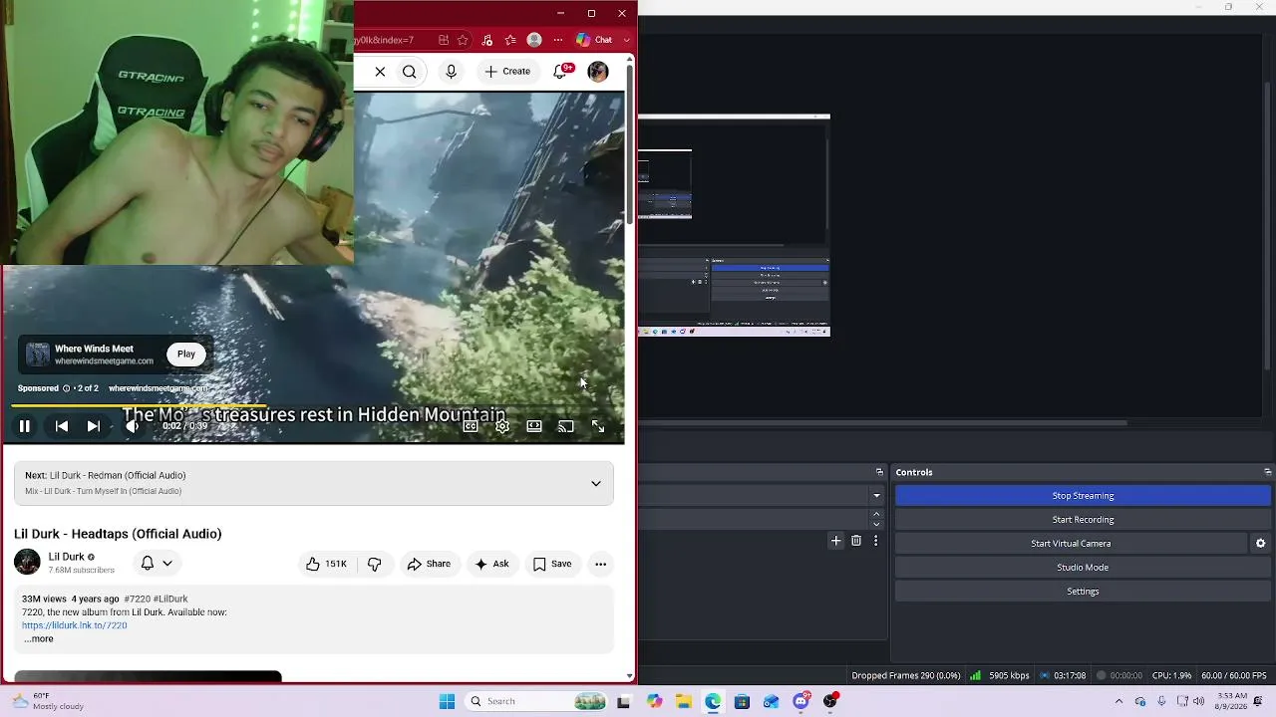This screenshot has height=717, width=1276.
Task: Open the YouTube Create menu
Action: [508, 72]
